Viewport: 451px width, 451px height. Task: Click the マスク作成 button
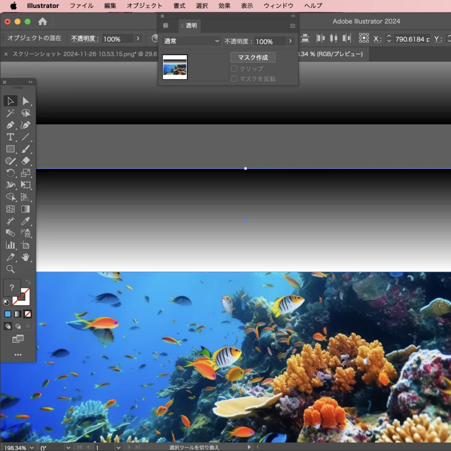click(253, 58)
